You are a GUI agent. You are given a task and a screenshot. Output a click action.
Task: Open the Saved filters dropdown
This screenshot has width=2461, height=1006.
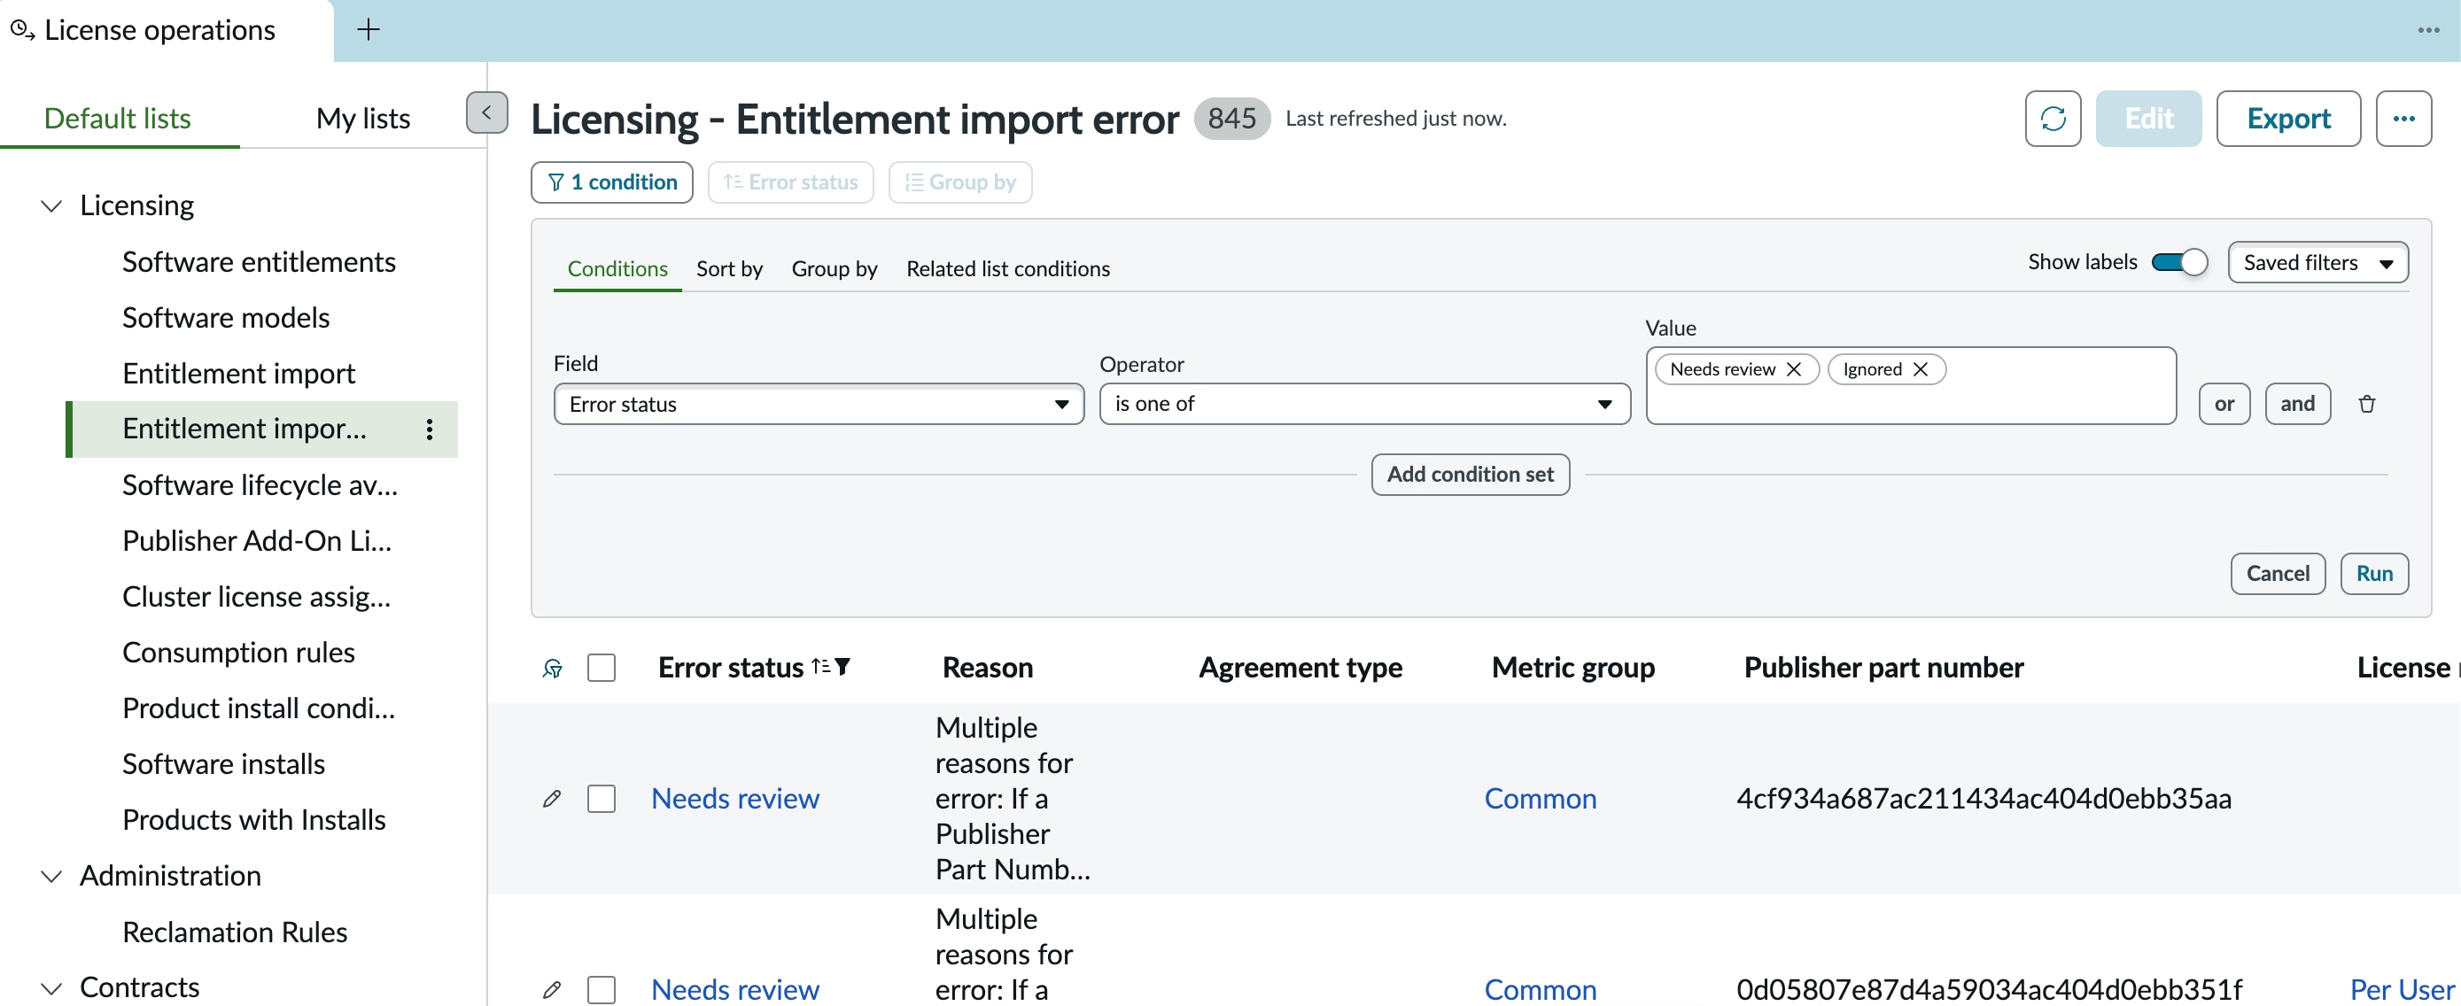coord(2317,263)
